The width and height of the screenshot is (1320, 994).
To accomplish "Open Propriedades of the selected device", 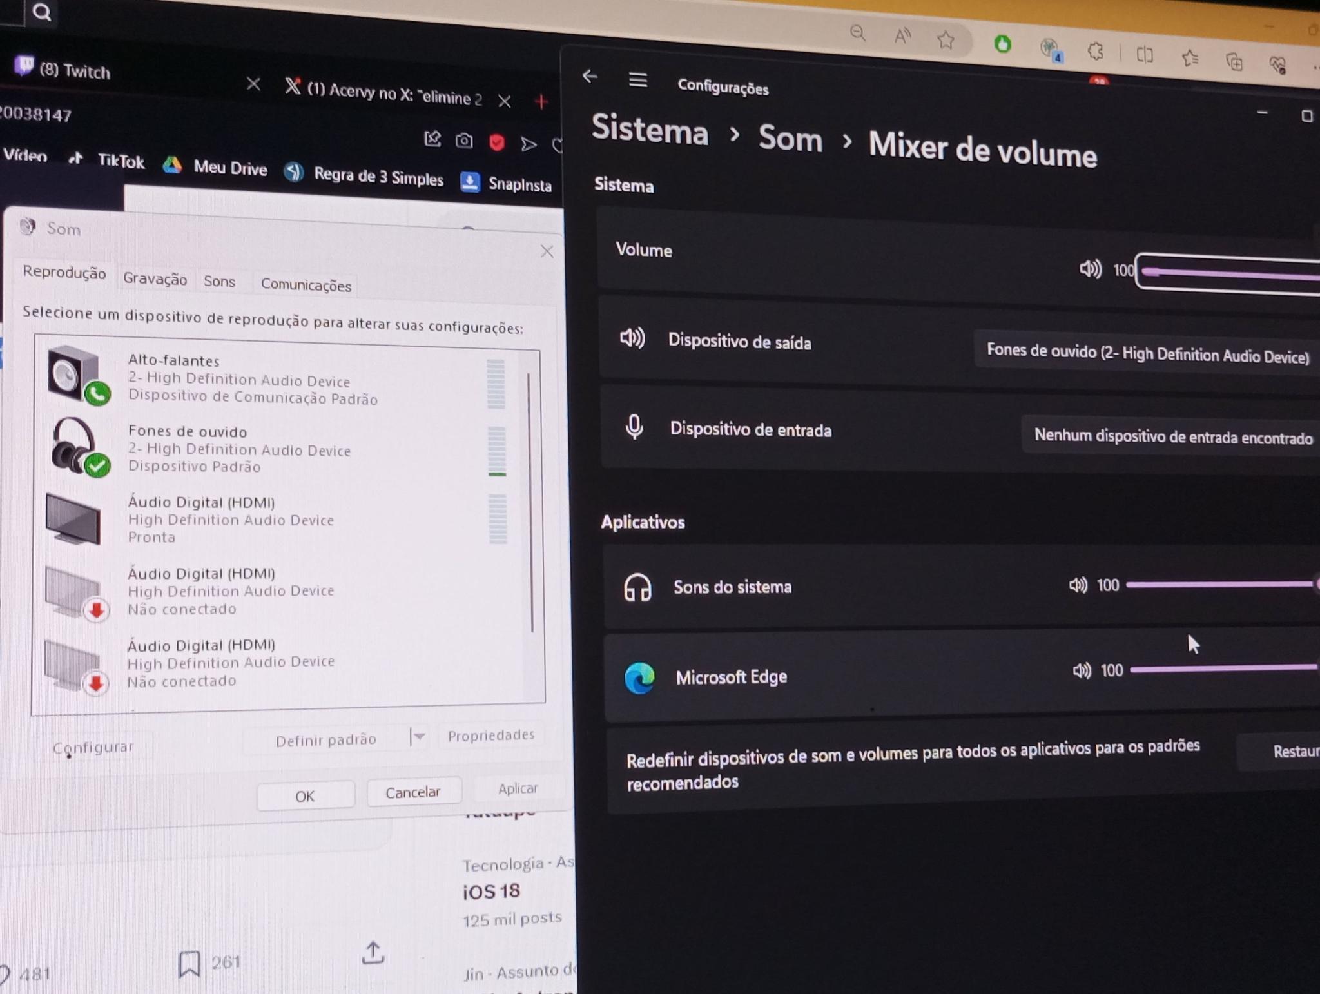I will point(491,735).
